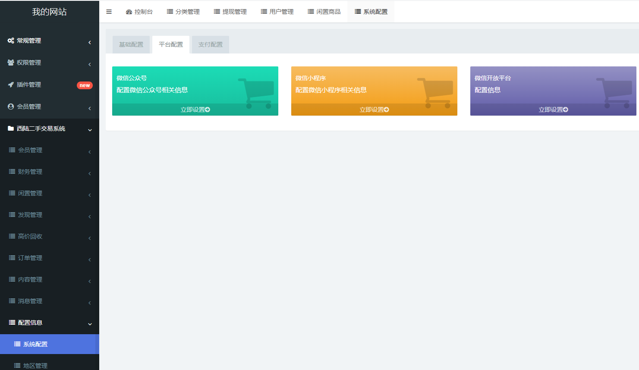Click the shopping cart icon on 微信开放平台 card
639x370 pixels.
(614, 93)
